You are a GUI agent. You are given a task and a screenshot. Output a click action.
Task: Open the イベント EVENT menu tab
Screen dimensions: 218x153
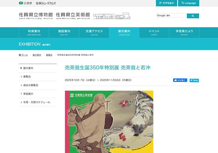[154, 33]
